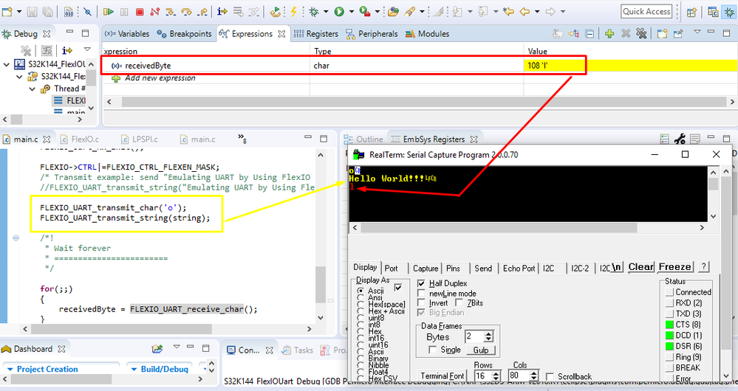The image size is (738, 391).
Task: Click the RealTerm \n button
Action: [617, 267]
